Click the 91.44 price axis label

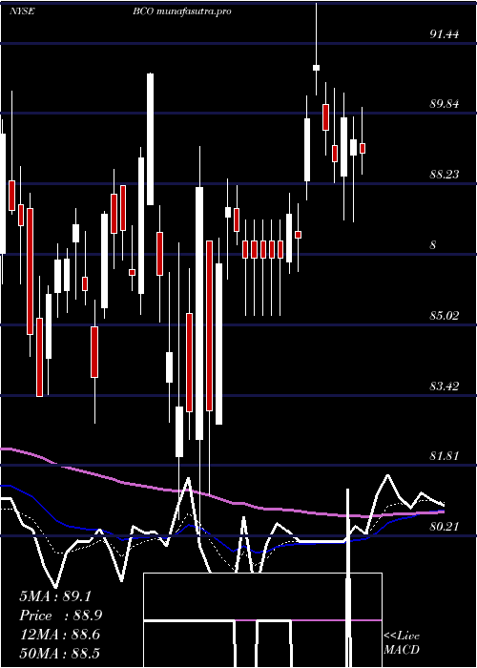[x=445, y=34]
